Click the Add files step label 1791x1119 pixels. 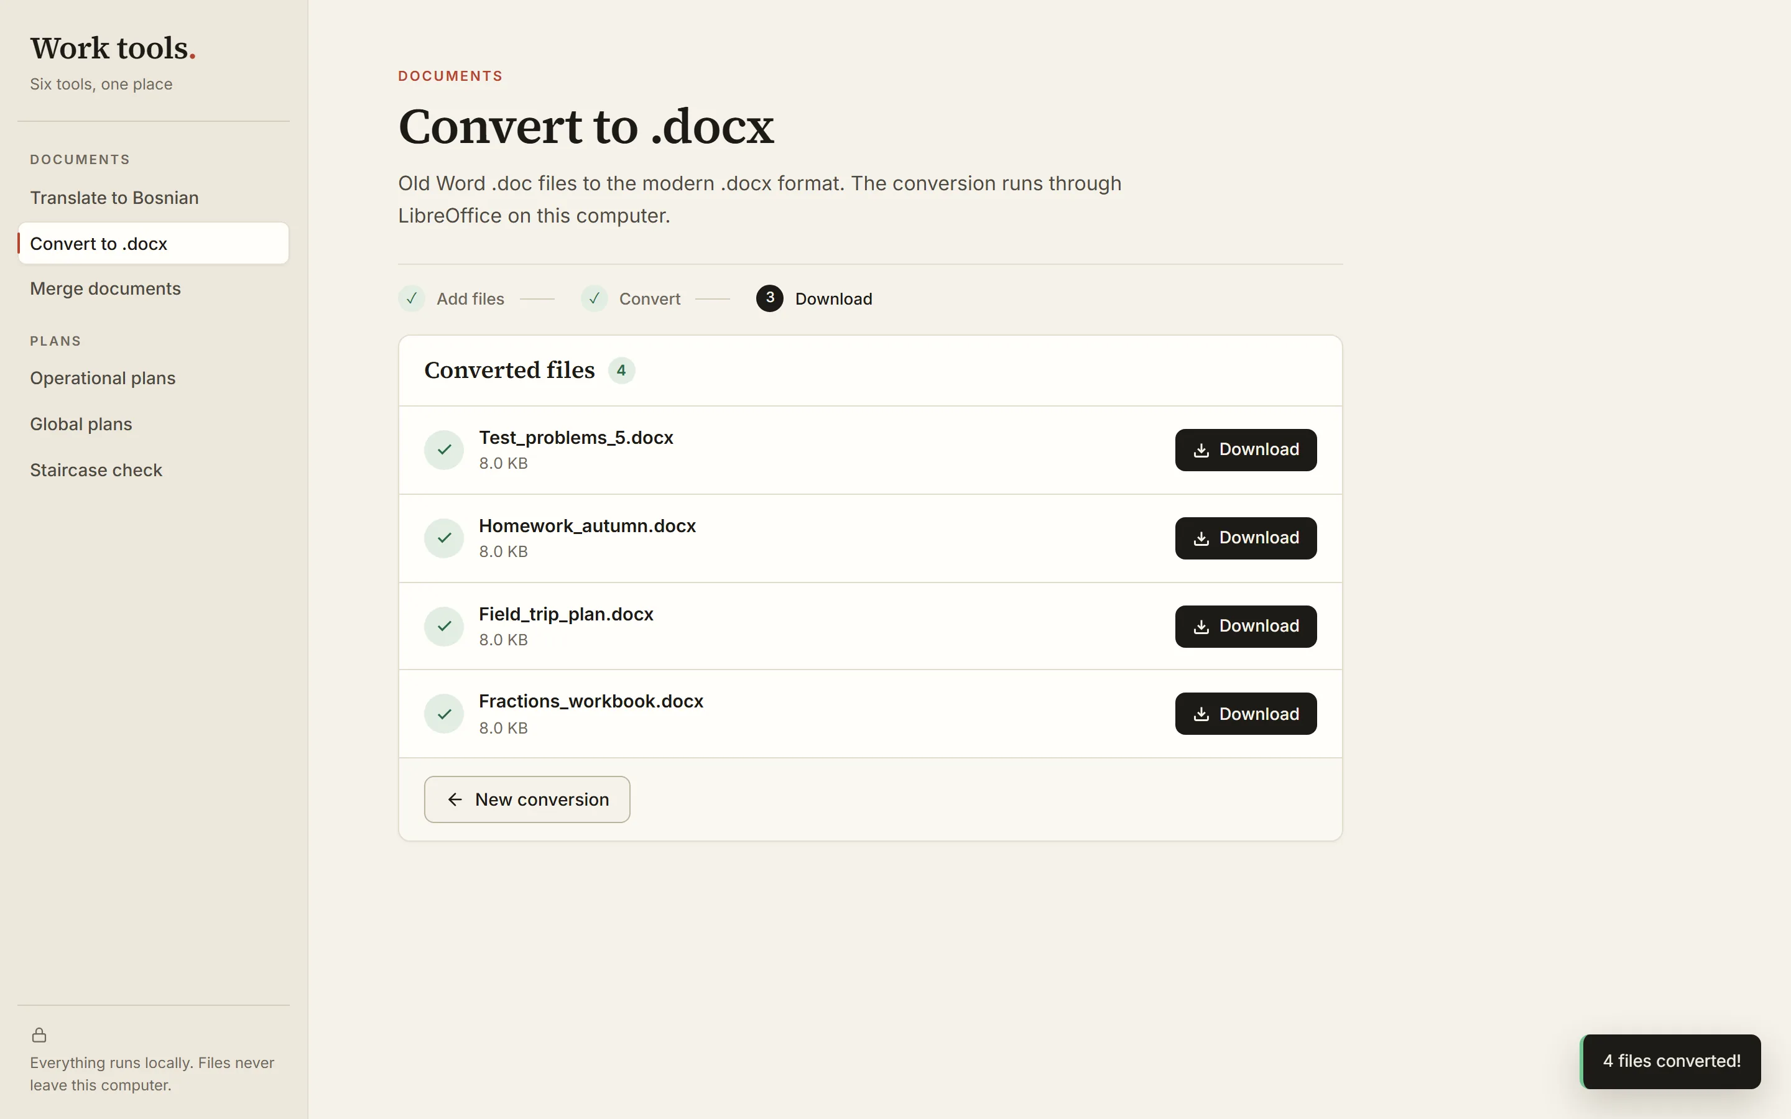point(470,299)
